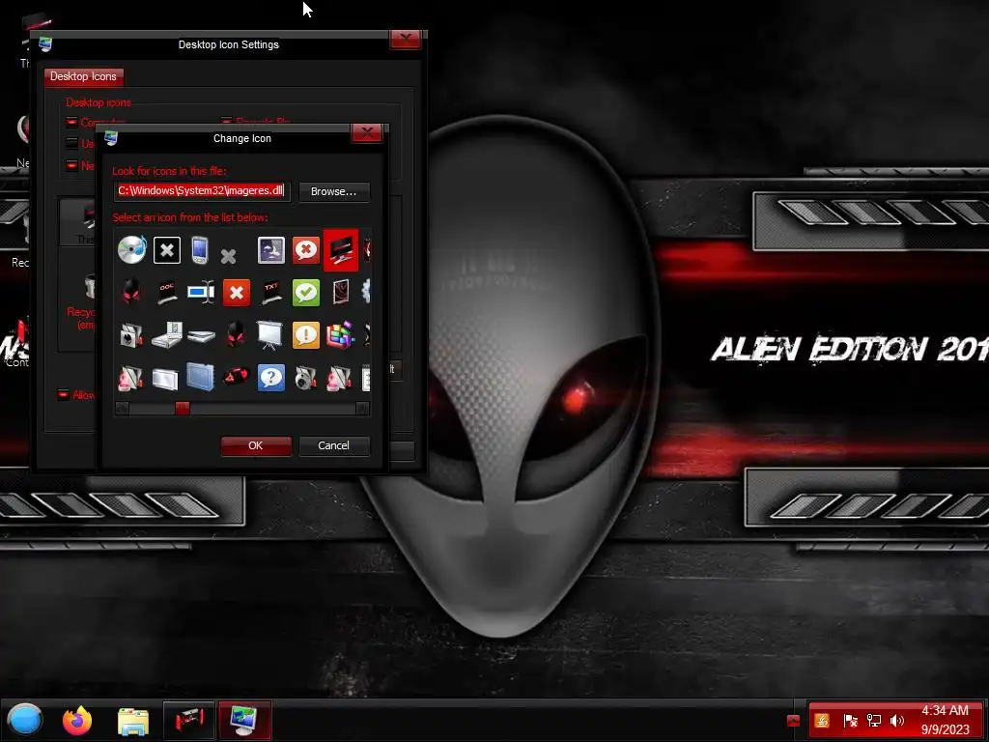Select the projector screen icon
989x742 pixels.
[270, 335]
